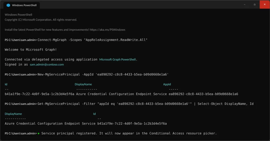Click the Microsoft Graph PowerShell link
The width and height of the screenshot is (270, 141).
pyautogui.click(x=117, y=59)
